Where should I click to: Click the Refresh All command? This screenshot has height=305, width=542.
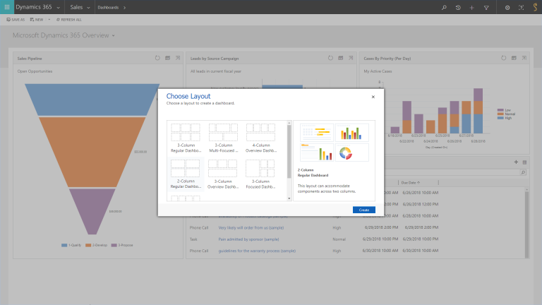[x=68, y=20]
